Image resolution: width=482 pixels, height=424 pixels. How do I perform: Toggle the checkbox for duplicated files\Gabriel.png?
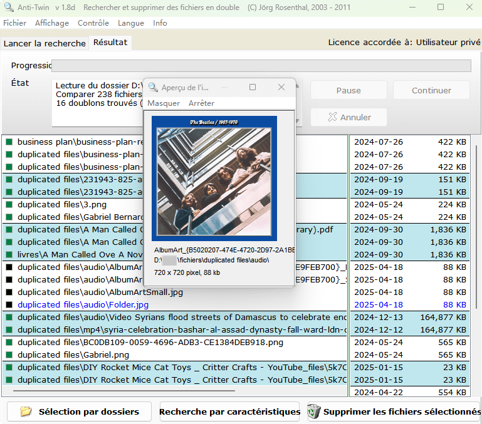pos(9,355)
